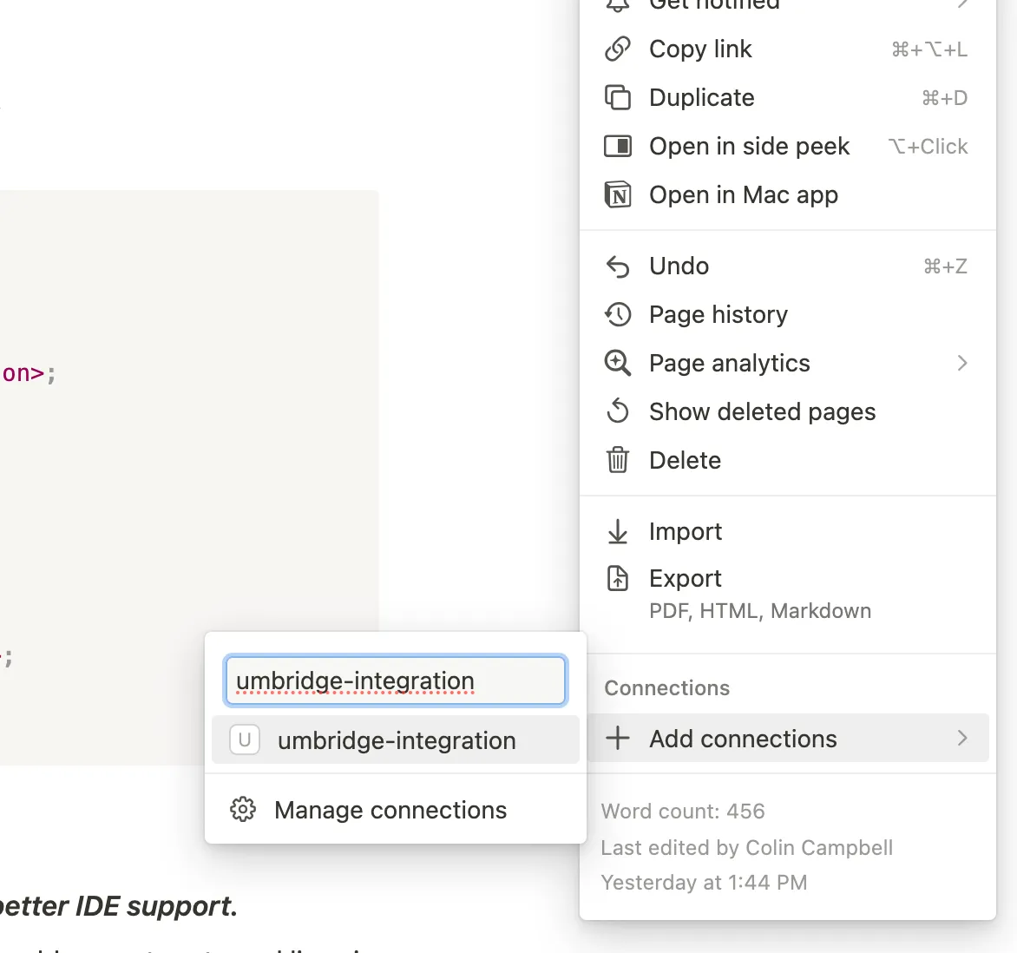Expand the Add connections chevron
This screenshot has height=953, width=1017.
pos(961,738)
